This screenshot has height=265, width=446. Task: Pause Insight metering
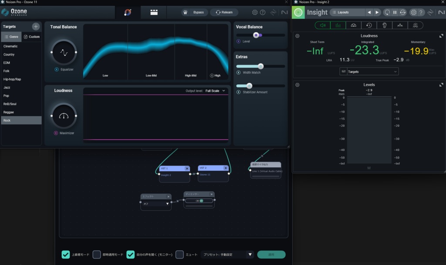pos(395,12)
